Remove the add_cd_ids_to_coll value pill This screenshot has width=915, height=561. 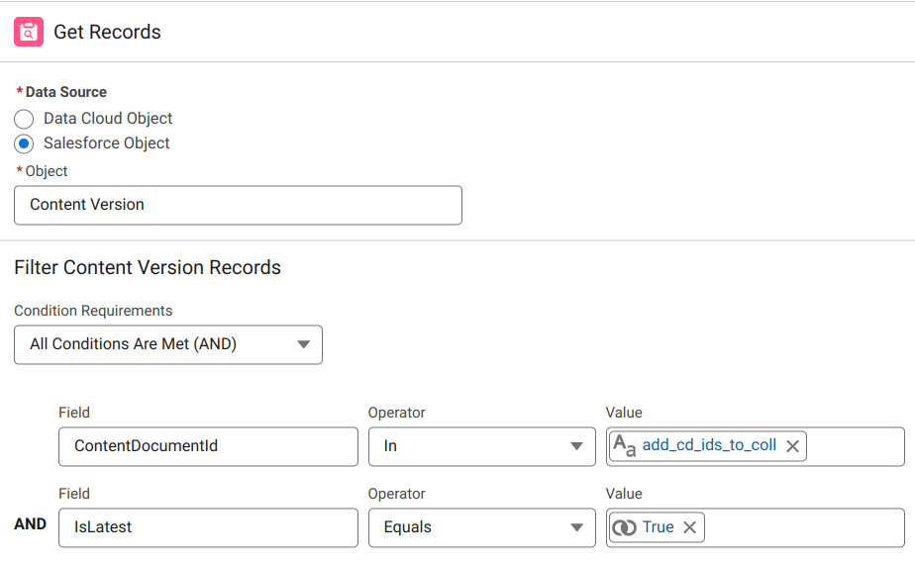tap(792, 446)
